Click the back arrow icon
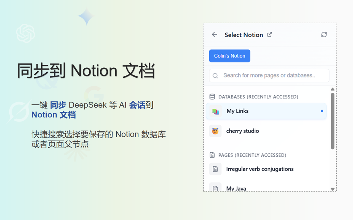The width and height of the screenshot is (353, 220). 215,34
